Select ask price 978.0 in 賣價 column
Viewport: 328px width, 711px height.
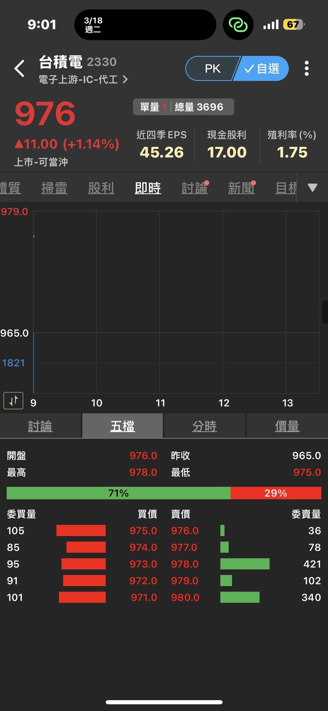(x=185, y=564)
